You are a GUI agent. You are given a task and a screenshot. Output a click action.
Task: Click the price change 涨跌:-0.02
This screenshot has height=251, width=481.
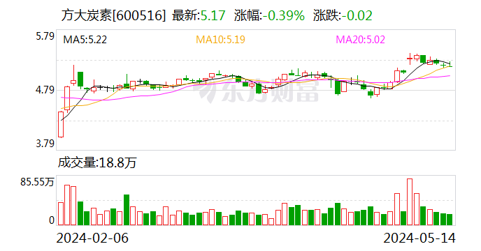(343, 15)
